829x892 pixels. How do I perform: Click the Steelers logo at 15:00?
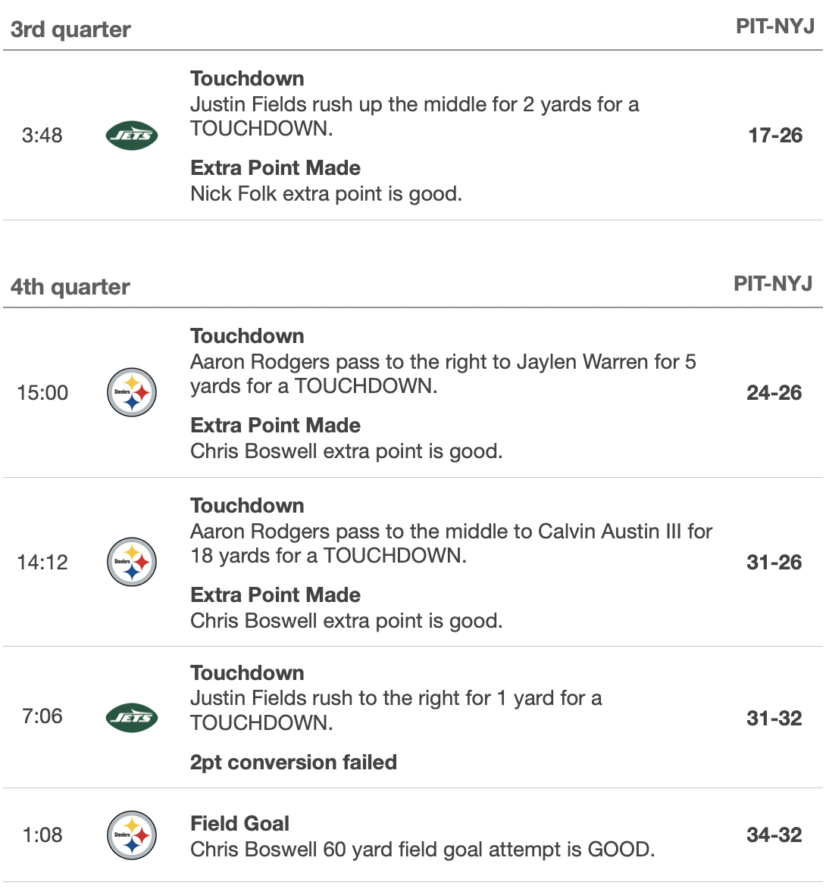click(x=132, y=392)
